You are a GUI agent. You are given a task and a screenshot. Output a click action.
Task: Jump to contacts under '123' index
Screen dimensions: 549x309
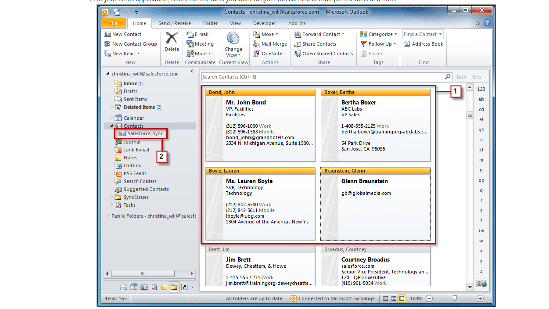[481, 89]
